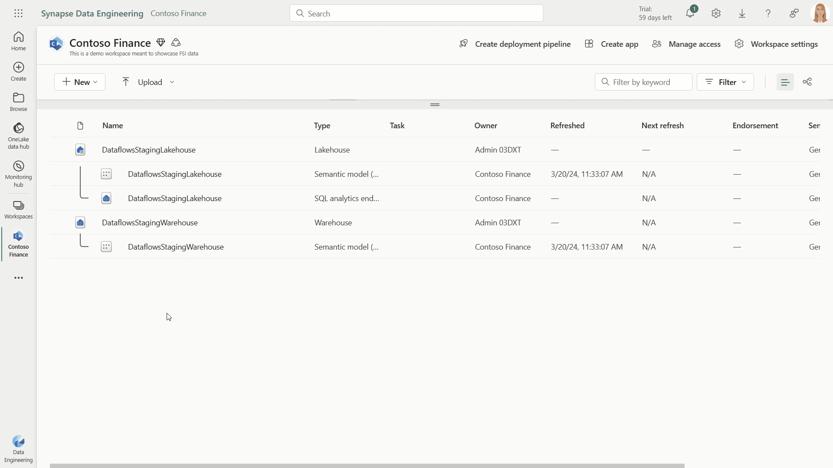
Task: Click the workspace description text
Action: click(x=134, y=54)
